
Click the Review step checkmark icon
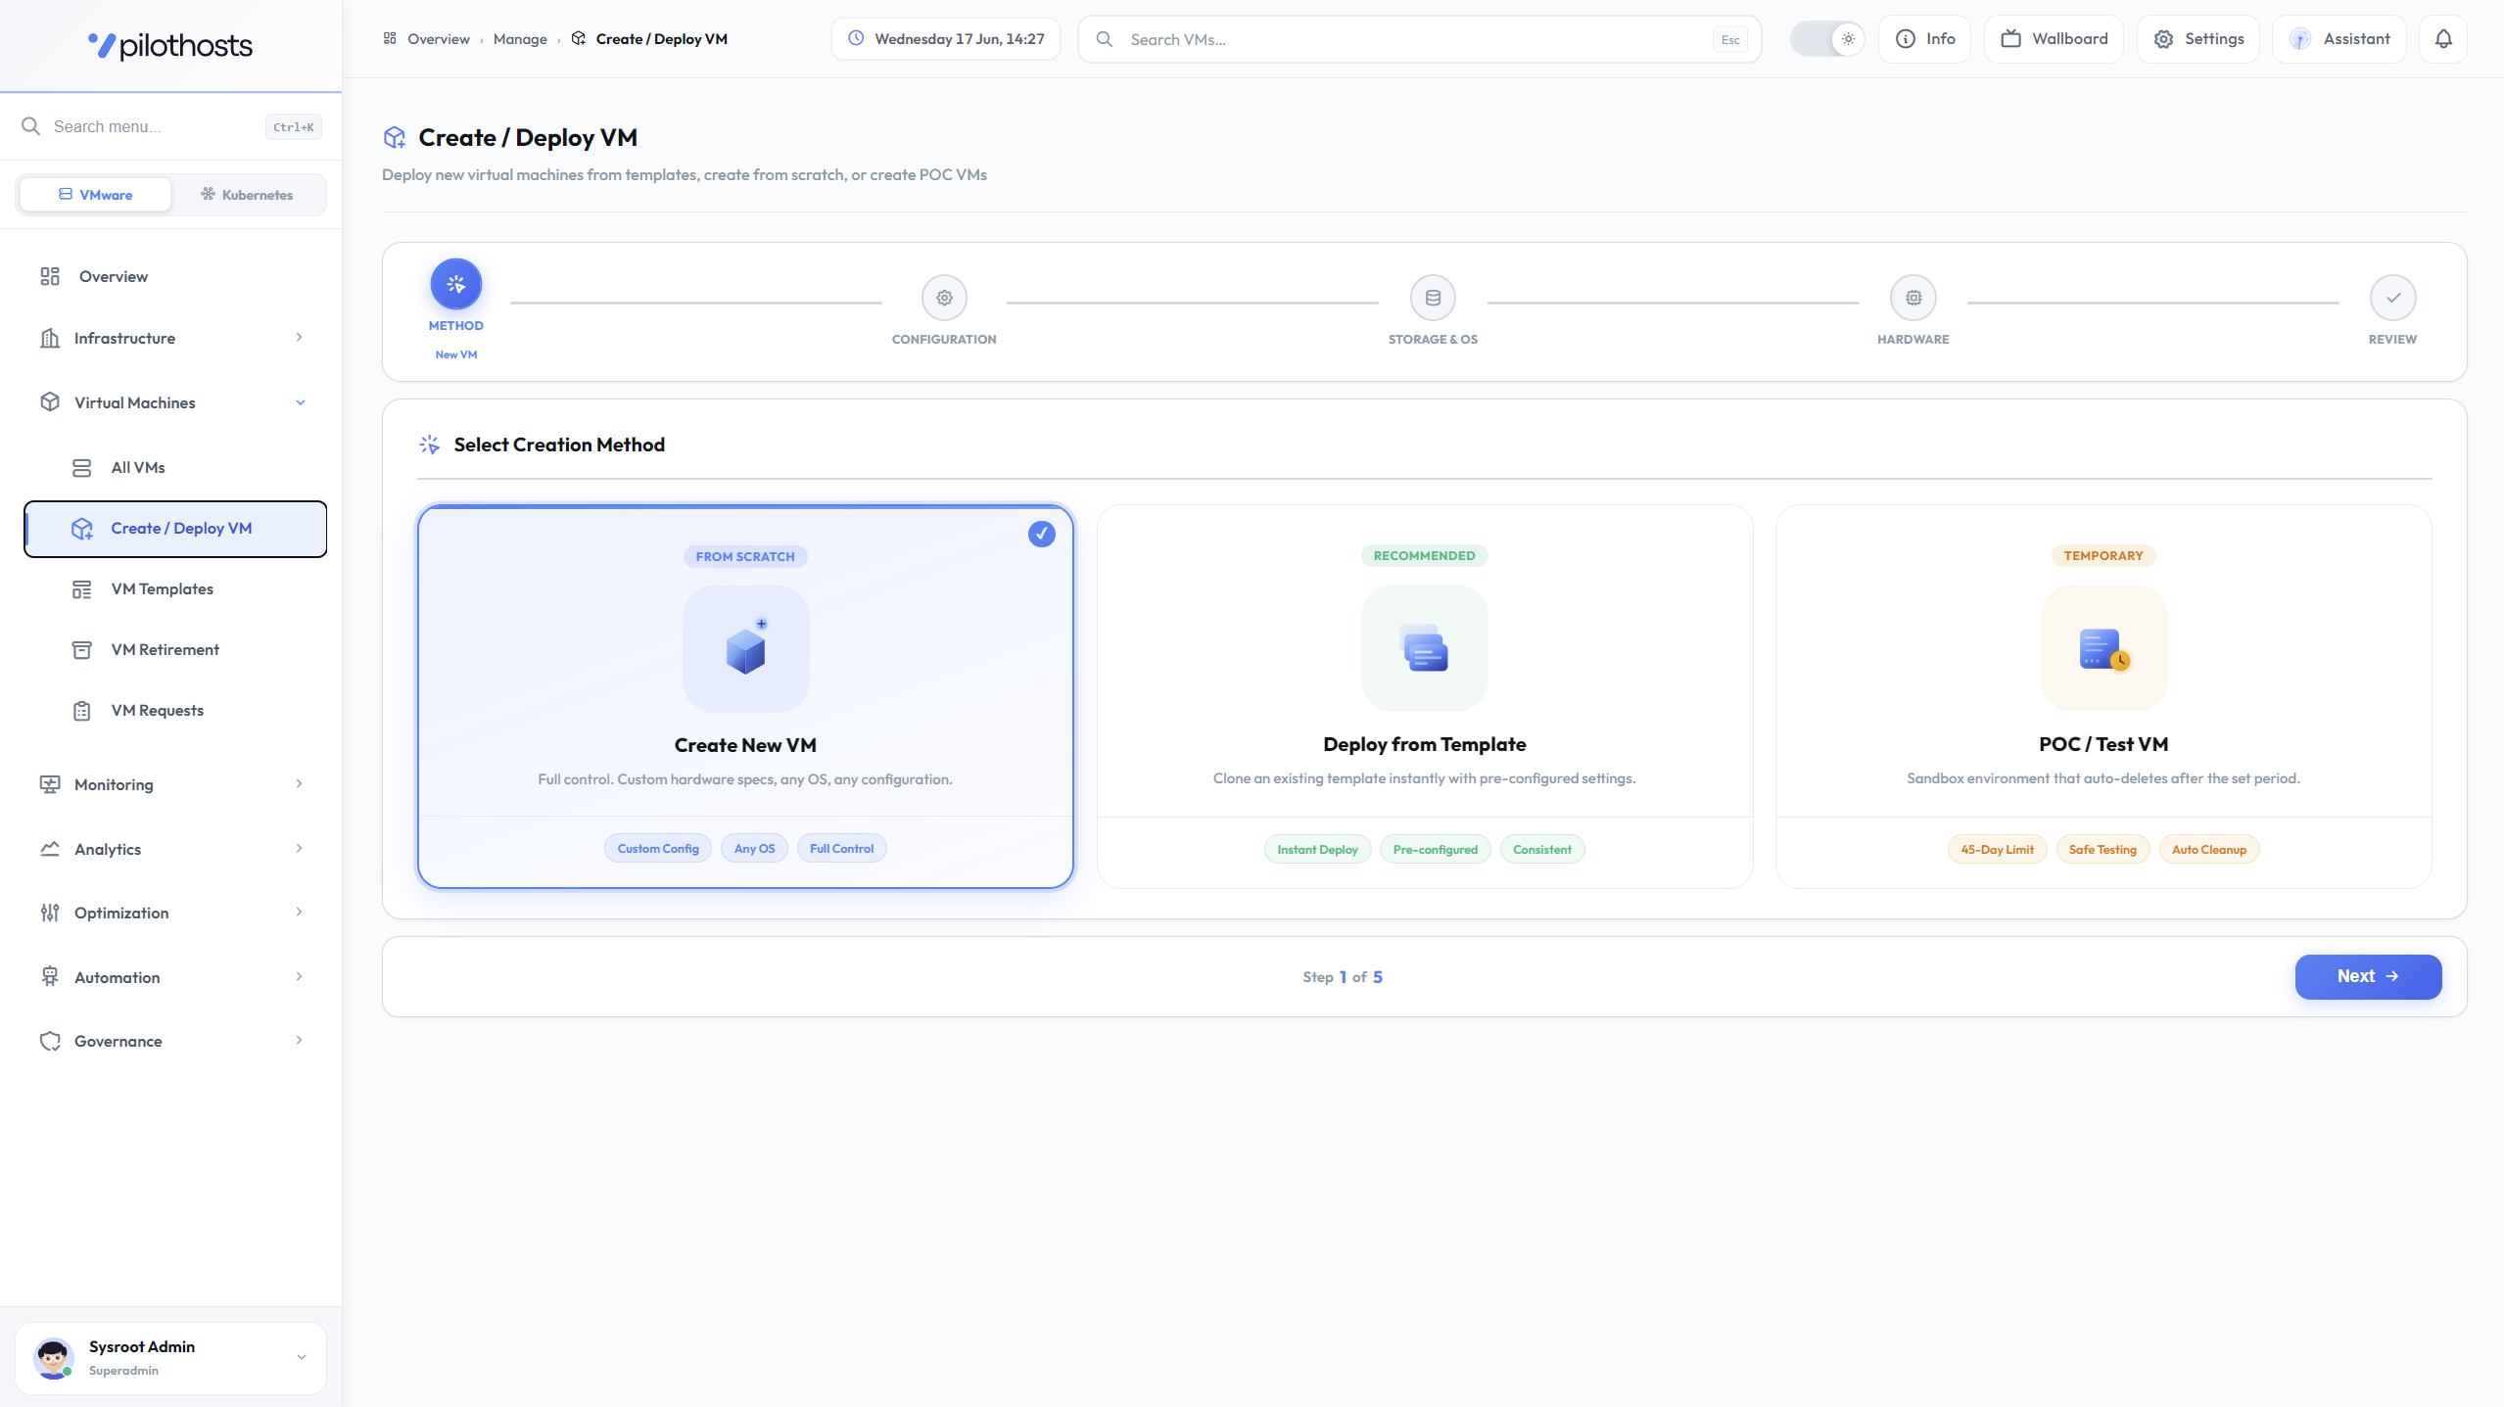pos(2392,298)
